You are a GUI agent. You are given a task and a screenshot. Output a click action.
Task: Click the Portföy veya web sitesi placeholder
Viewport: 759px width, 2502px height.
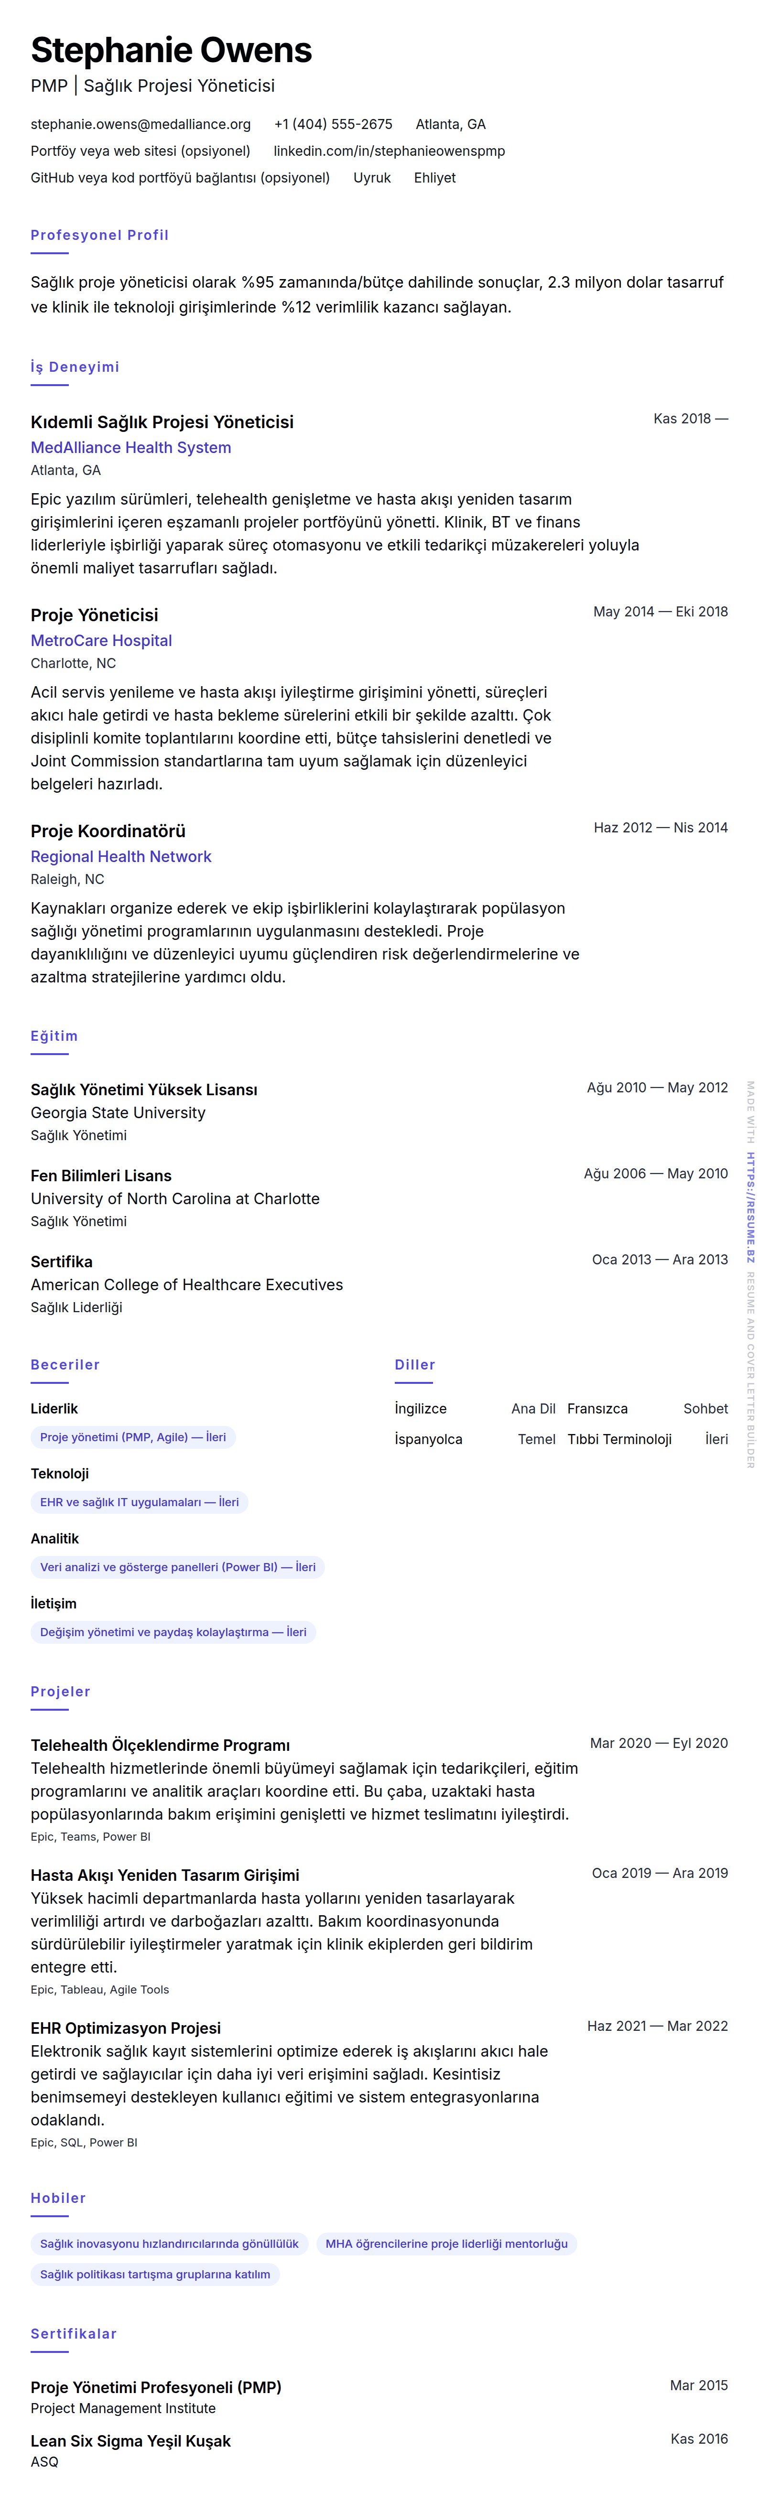pos(140,151)
